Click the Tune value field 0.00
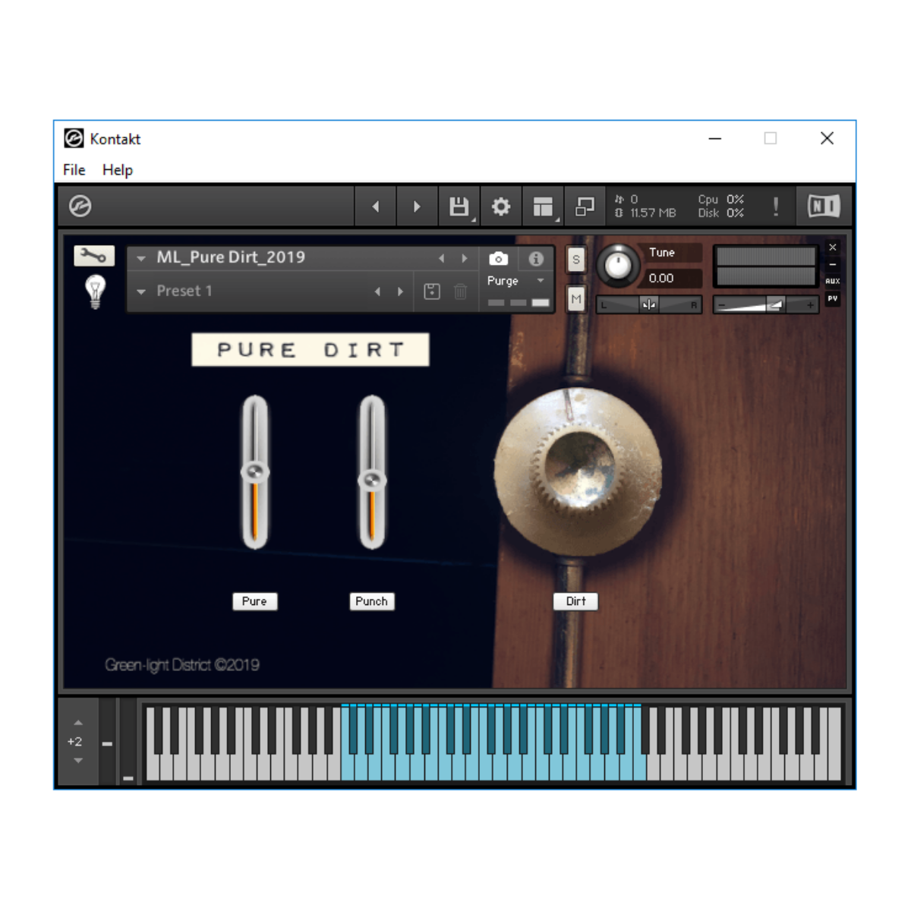The height and width of the screenshot is (911, 911). pyautogui.click(x=673, y=279)
